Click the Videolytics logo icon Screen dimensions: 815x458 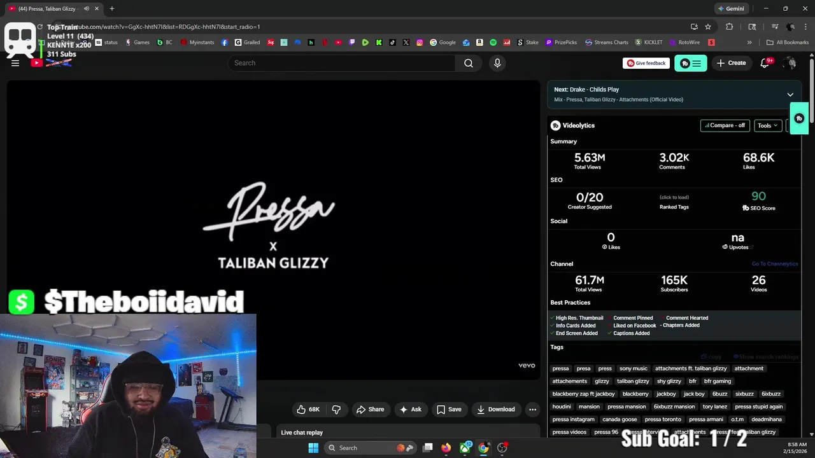(555, 125)
